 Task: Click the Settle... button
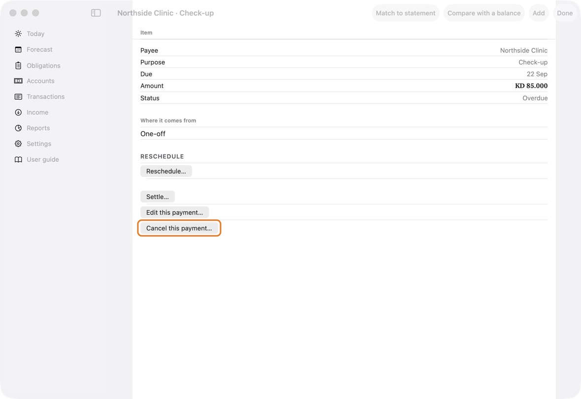click(158, 197)
